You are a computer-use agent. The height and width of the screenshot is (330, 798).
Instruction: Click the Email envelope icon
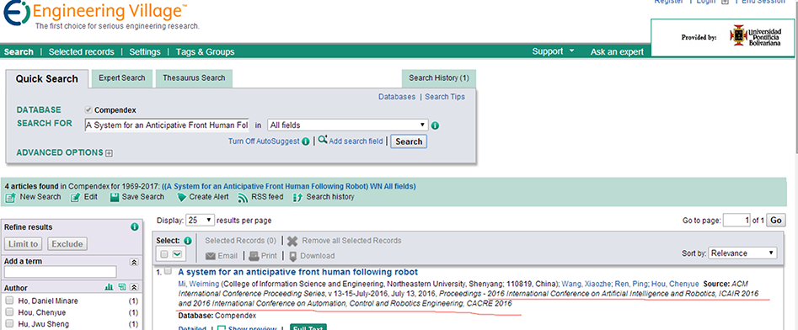tap(211, 256)
